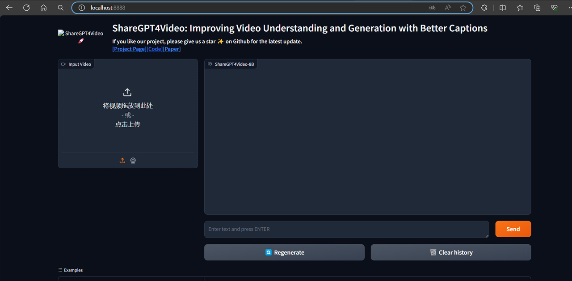
Task: Click the read aloud icon in address bar
Action: pyautogui.click(x=447, y=8)
